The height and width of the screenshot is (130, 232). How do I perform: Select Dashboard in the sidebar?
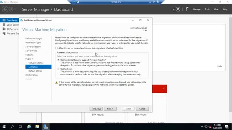[10, 20]
